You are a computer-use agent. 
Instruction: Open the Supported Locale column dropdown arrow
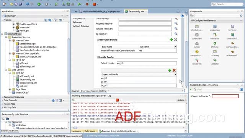(175, 74)
